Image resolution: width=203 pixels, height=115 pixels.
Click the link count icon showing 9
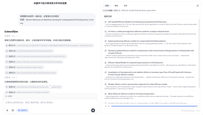point(198,111)
